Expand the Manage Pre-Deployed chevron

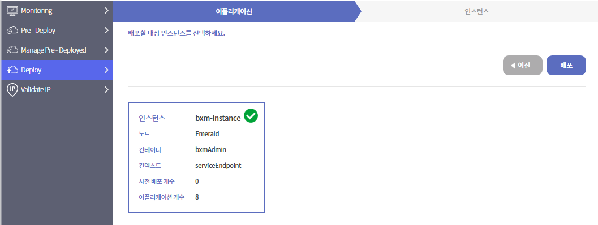(106, 50)
